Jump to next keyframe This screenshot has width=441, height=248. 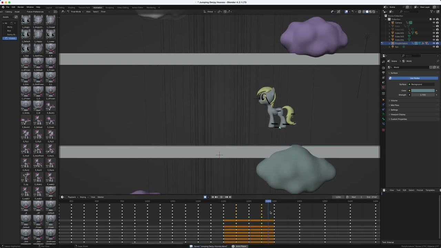coord(226,197)
